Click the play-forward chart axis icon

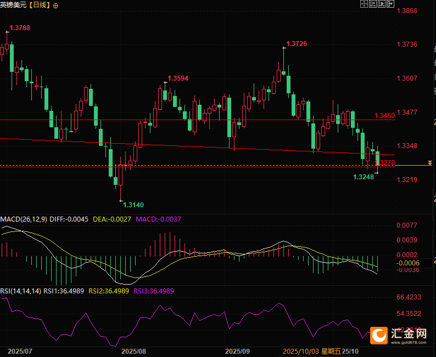click(382, 4)
